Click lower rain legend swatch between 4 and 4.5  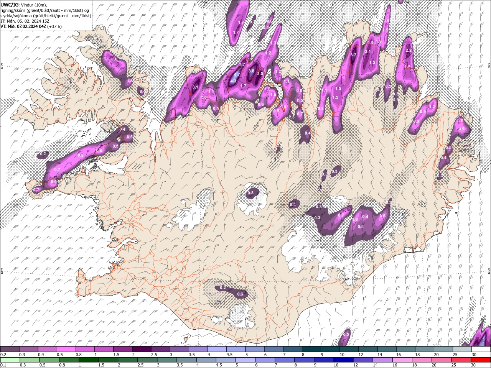coord(206,360)
